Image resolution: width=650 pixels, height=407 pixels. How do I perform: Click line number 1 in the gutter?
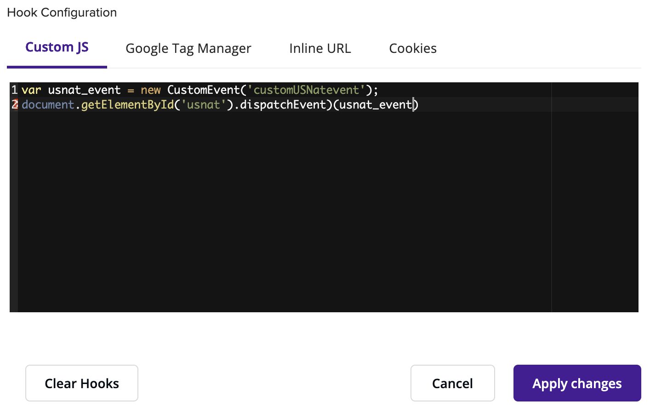pos(15,90)
